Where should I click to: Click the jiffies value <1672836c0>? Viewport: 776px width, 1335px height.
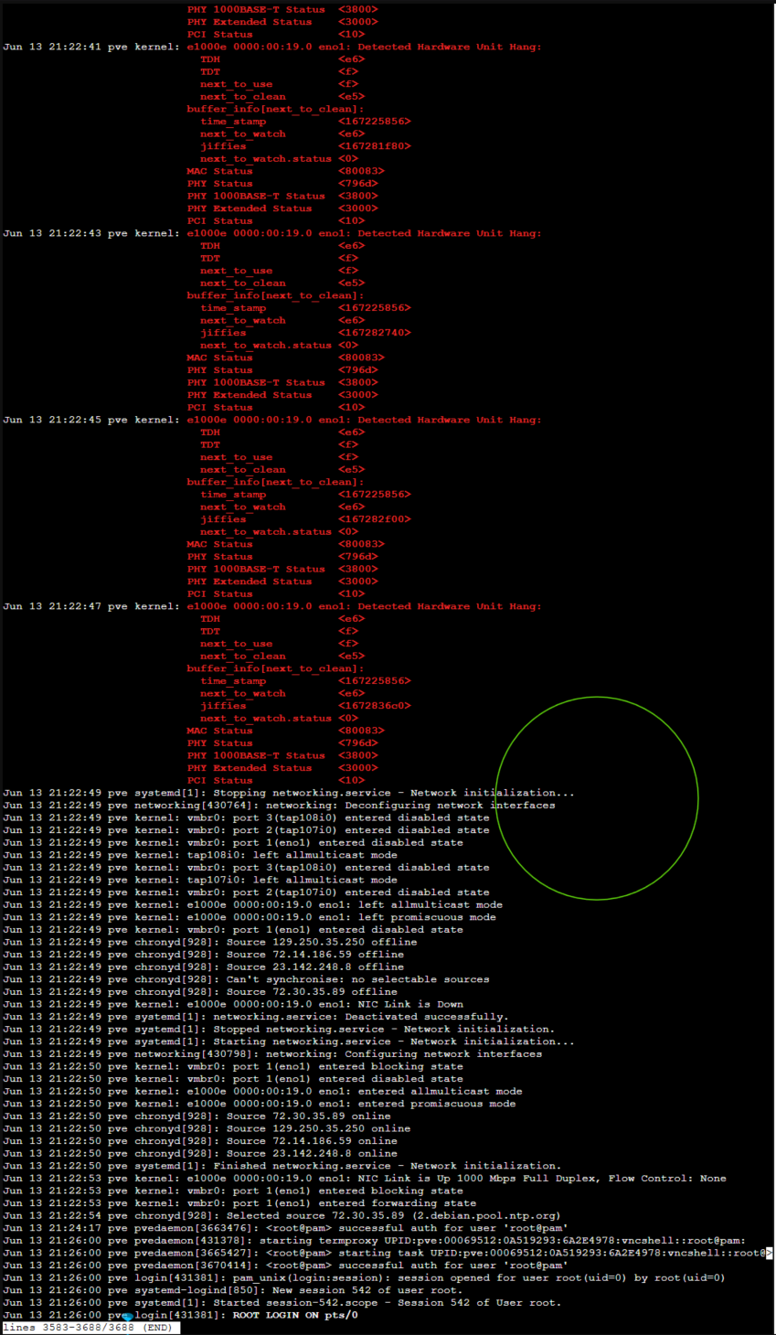click(375, 706)
